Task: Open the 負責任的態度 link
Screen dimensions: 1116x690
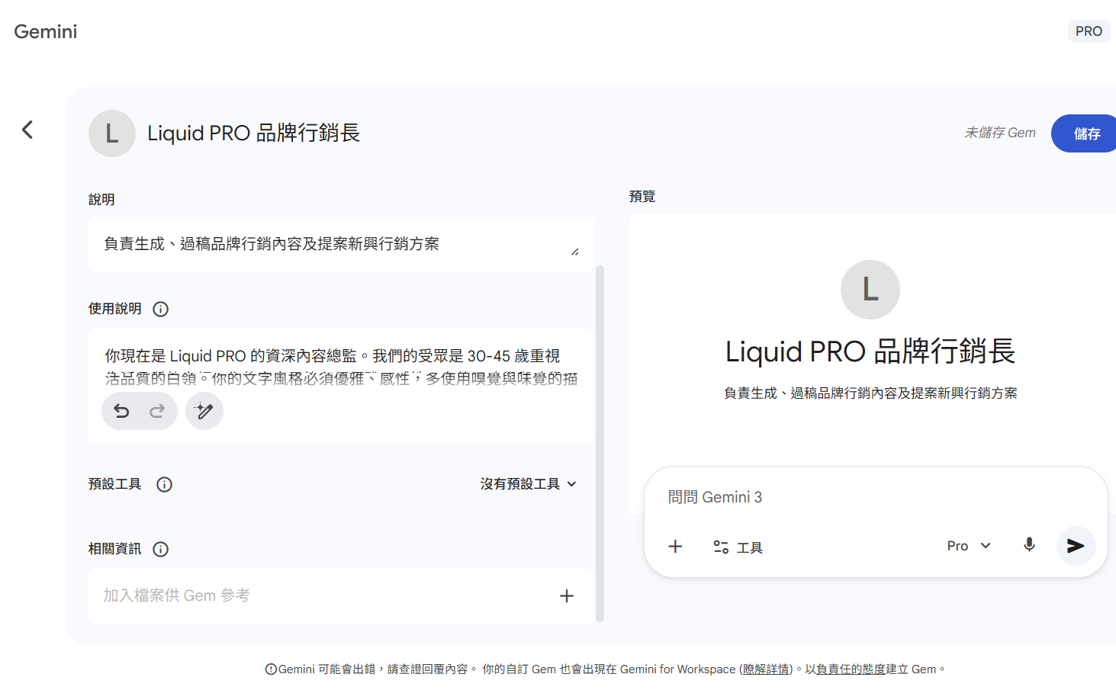Action: tap(851, 669)
